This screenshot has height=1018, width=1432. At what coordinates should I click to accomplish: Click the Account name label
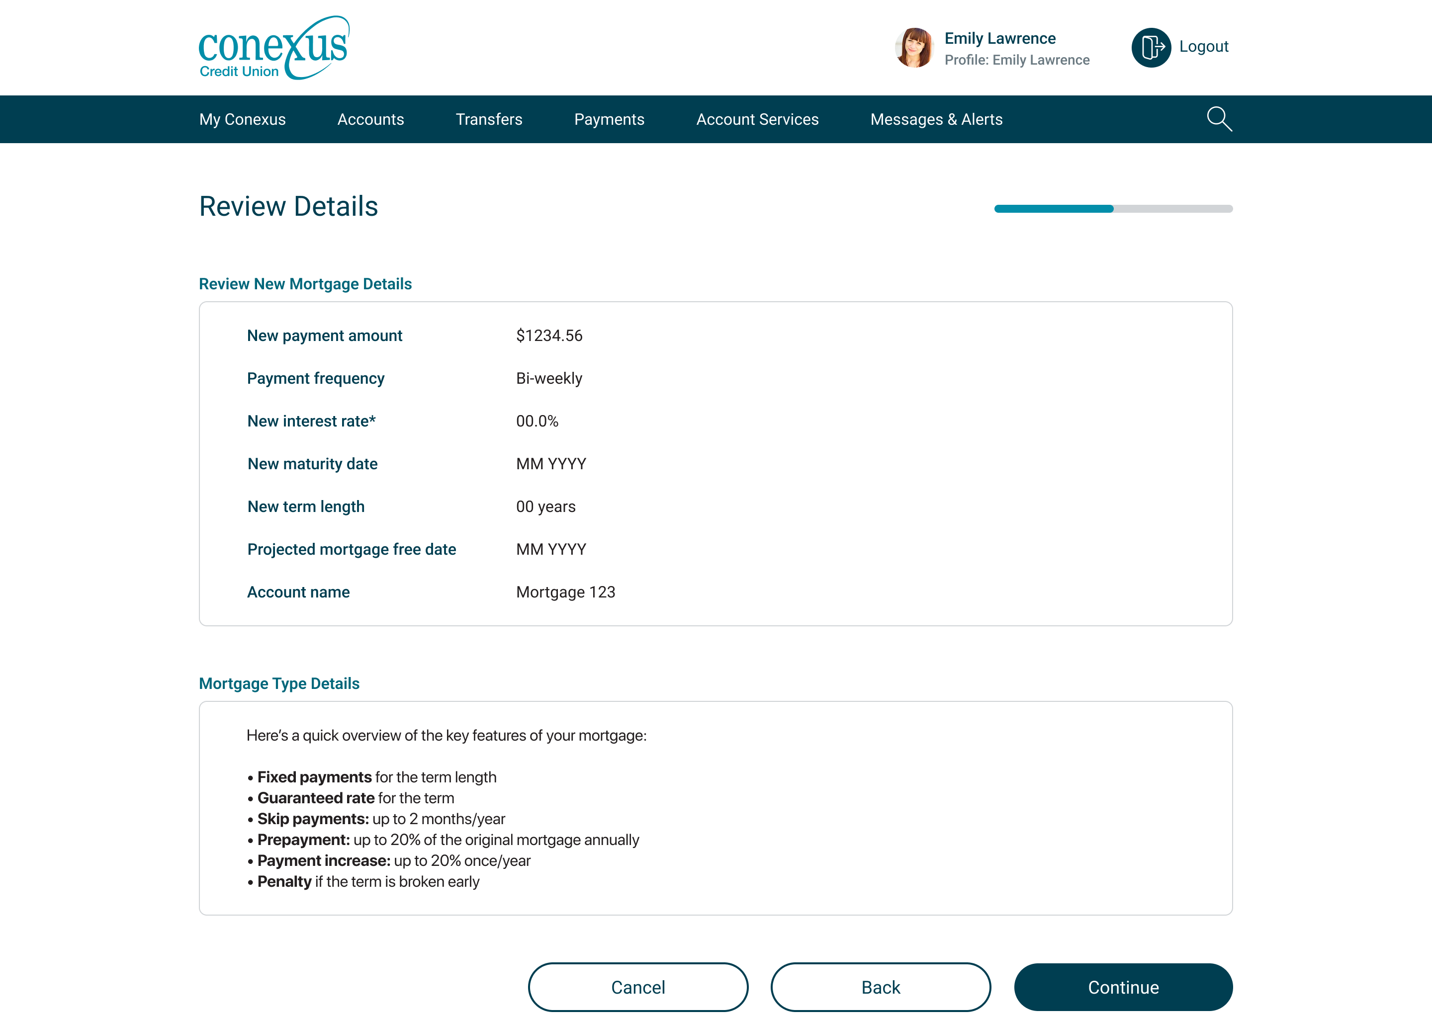pos(298,592)
